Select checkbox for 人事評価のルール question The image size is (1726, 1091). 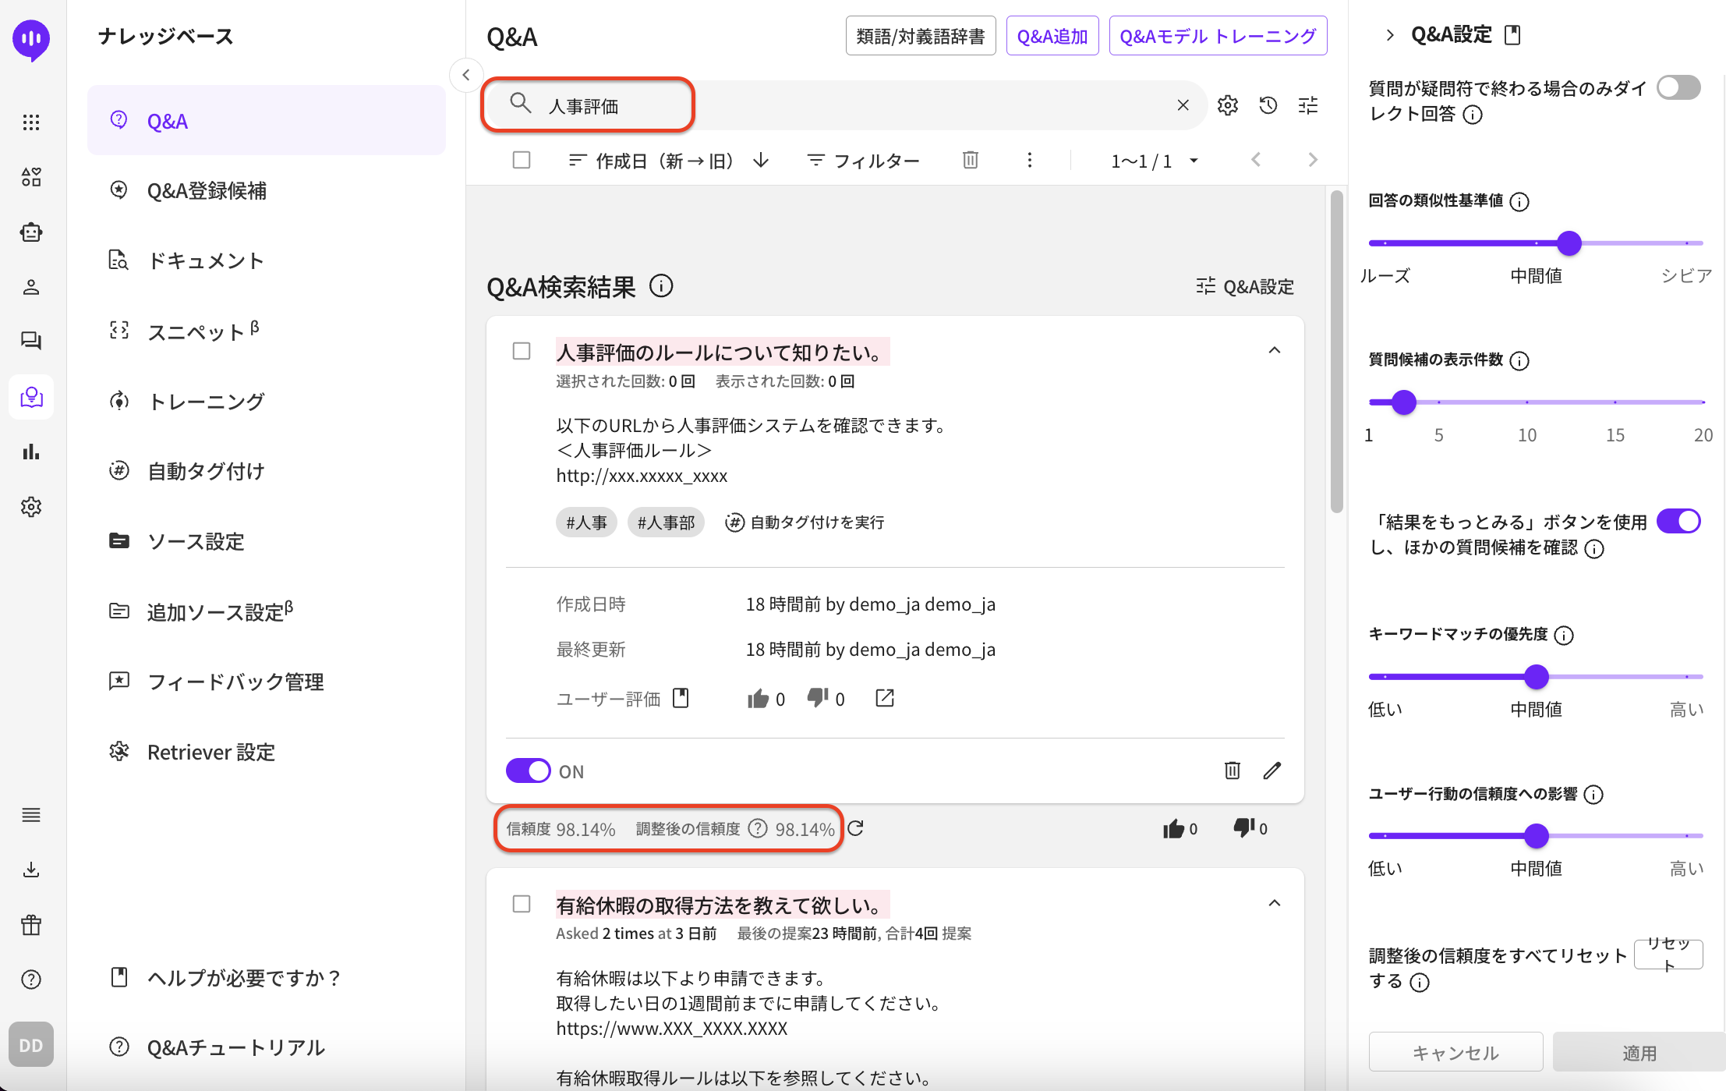tap(522, 351)
